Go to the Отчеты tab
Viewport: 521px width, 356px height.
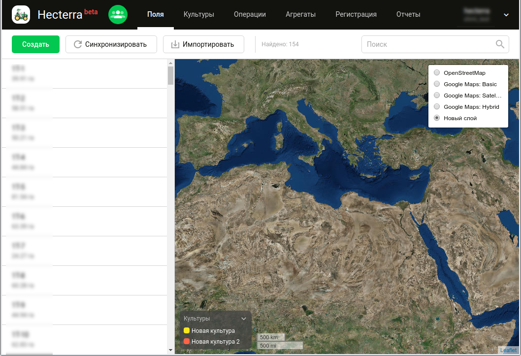408,15
